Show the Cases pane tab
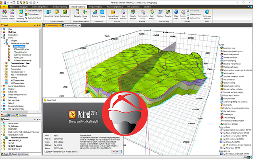 point(11,115)
